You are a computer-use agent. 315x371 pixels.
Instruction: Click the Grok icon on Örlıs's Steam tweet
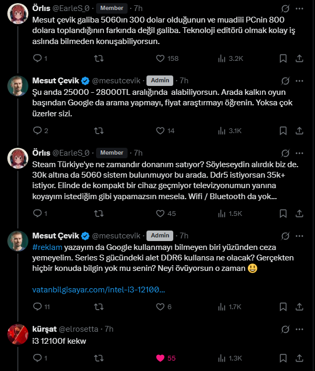pyautogui.click(x=285, y=153)
